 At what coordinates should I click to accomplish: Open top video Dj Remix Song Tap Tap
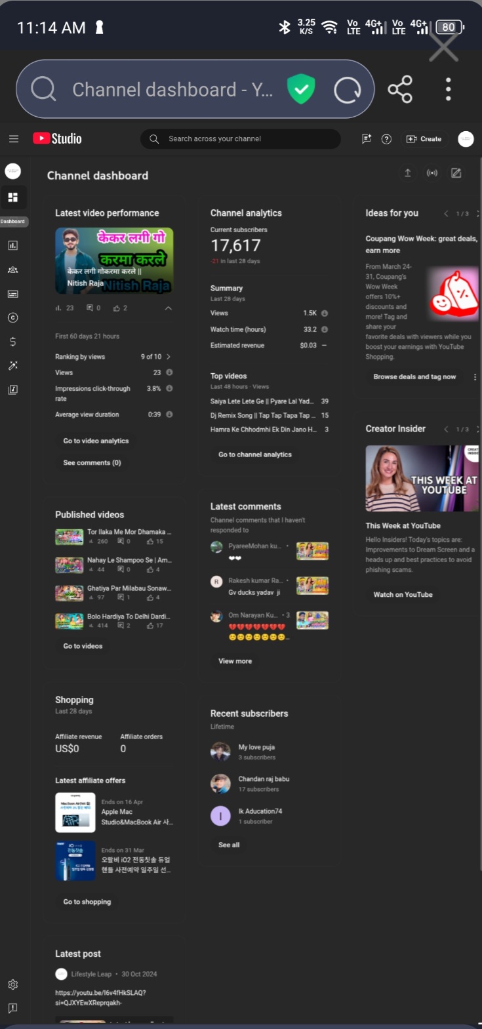click(269, 415)
